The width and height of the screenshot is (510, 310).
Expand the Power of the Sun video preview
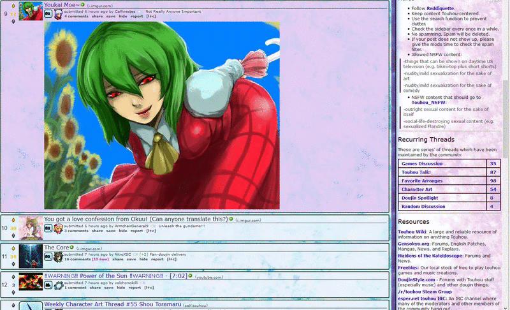coord(48,285)
